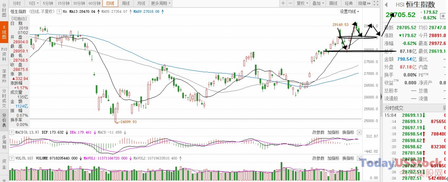Click latest price 28705.52 header
Viewport: 448px width, 182px height.
coord(400,15)
